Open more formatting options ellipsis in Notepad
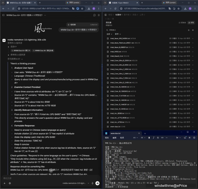The height and width of the screenshot is (189, 198). 167,138
